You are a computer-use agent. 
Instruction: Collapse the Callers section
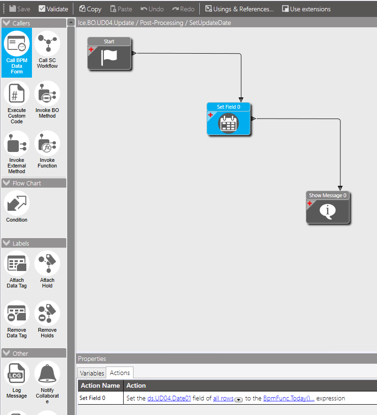[x=6, y=23]
